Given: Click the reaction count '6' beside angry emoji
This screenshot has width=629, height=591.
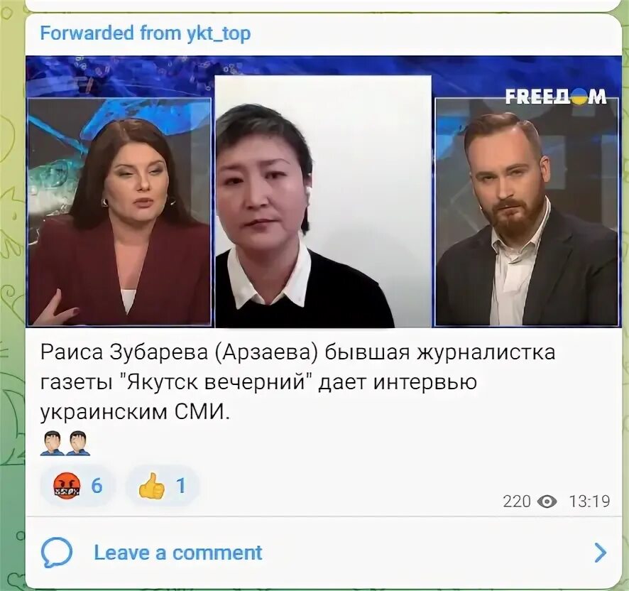Looking at the screenshot, I should tap(97, 486).
